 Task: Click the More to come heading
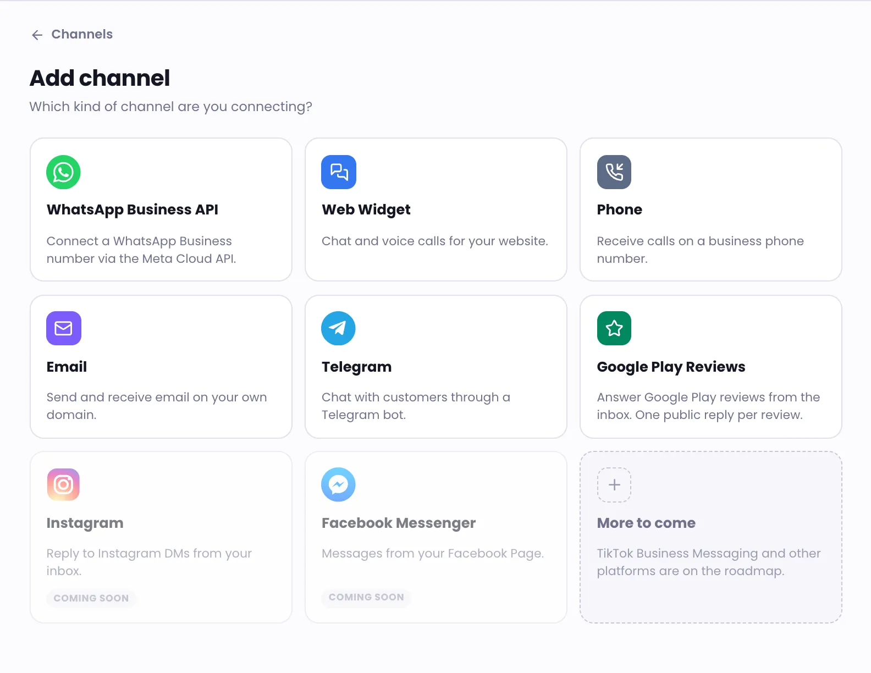pos(646,523)
